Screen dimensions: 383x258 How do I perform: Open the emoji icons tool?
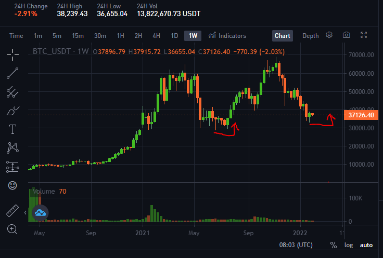[12, 186]
